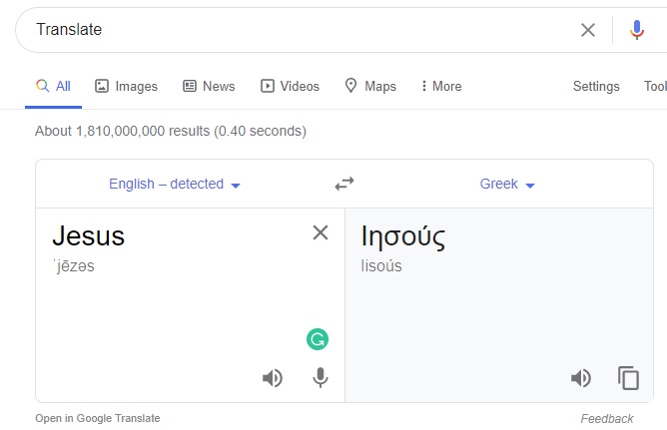Image resolution: width=667 pixels, height=430 pixels.
Task: Open the English – detected language dropdown
Action: point(175,185)
